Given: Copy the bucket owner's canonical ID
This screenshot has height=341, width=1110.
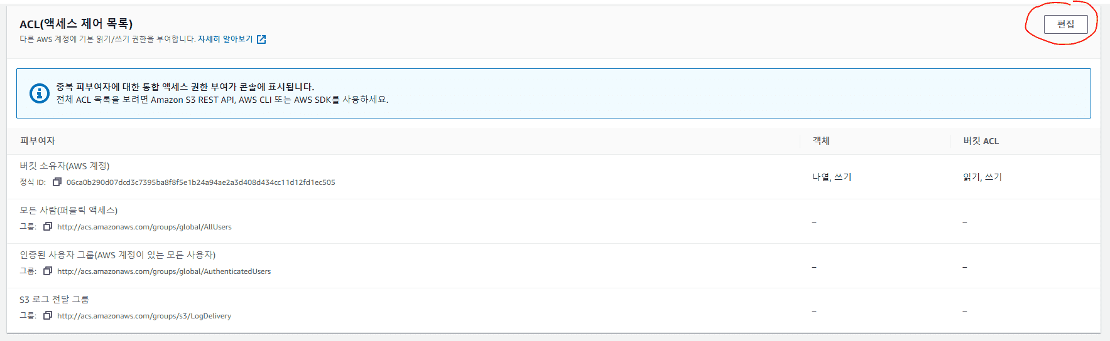Looking at the screenshot, I should pos(57,182).
